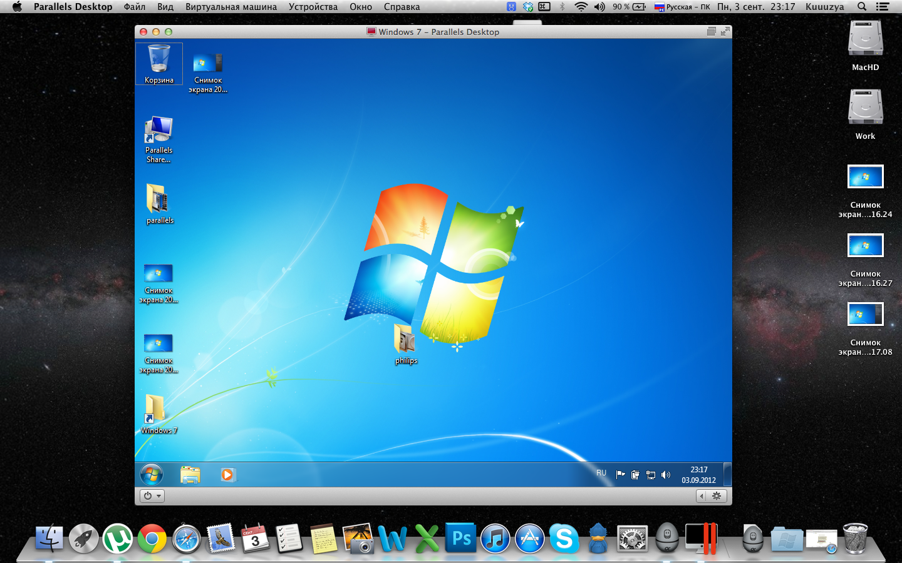The image size is (902, 563).
Task: Open the Dropbox menu bar icon
Action: point(528,7)
